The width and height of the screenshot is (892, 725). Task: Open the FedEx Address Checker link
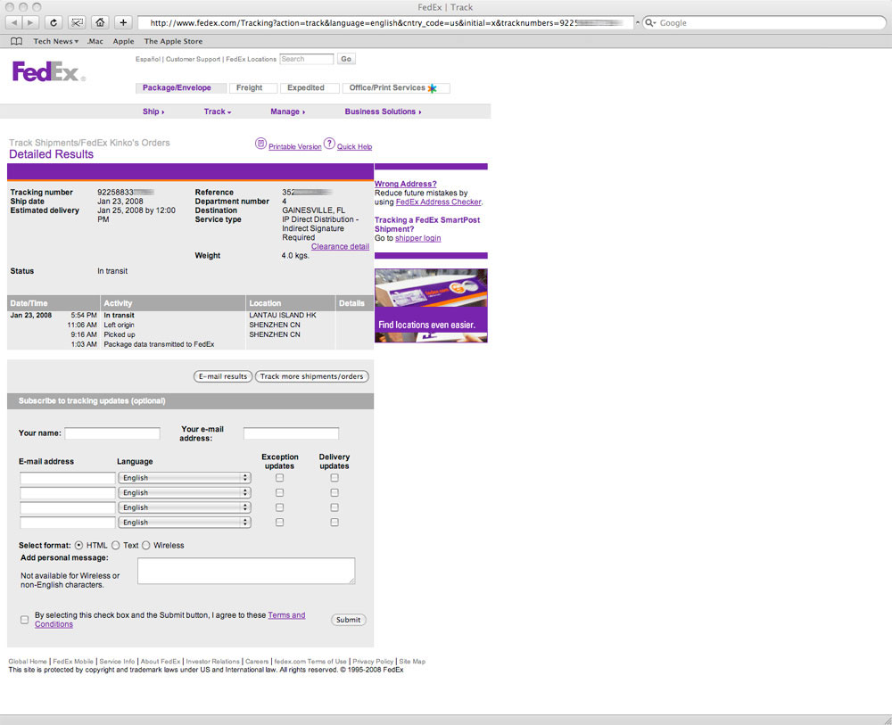pos(438,202)
